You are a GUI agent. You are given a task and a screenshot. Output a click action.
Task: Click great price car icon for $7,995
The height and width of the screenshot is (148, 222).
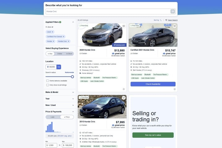(x=113, y=125)
